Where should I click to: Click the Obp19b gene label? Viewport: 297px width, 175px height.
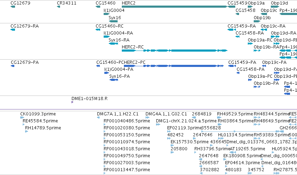262,17
